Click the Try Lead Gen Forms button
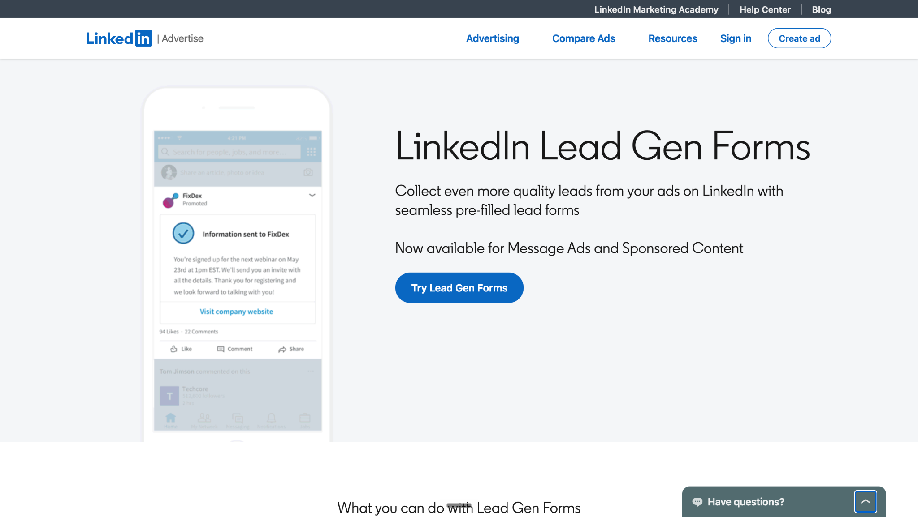Viewport: 918px width, 517px height. pos(459,288)
